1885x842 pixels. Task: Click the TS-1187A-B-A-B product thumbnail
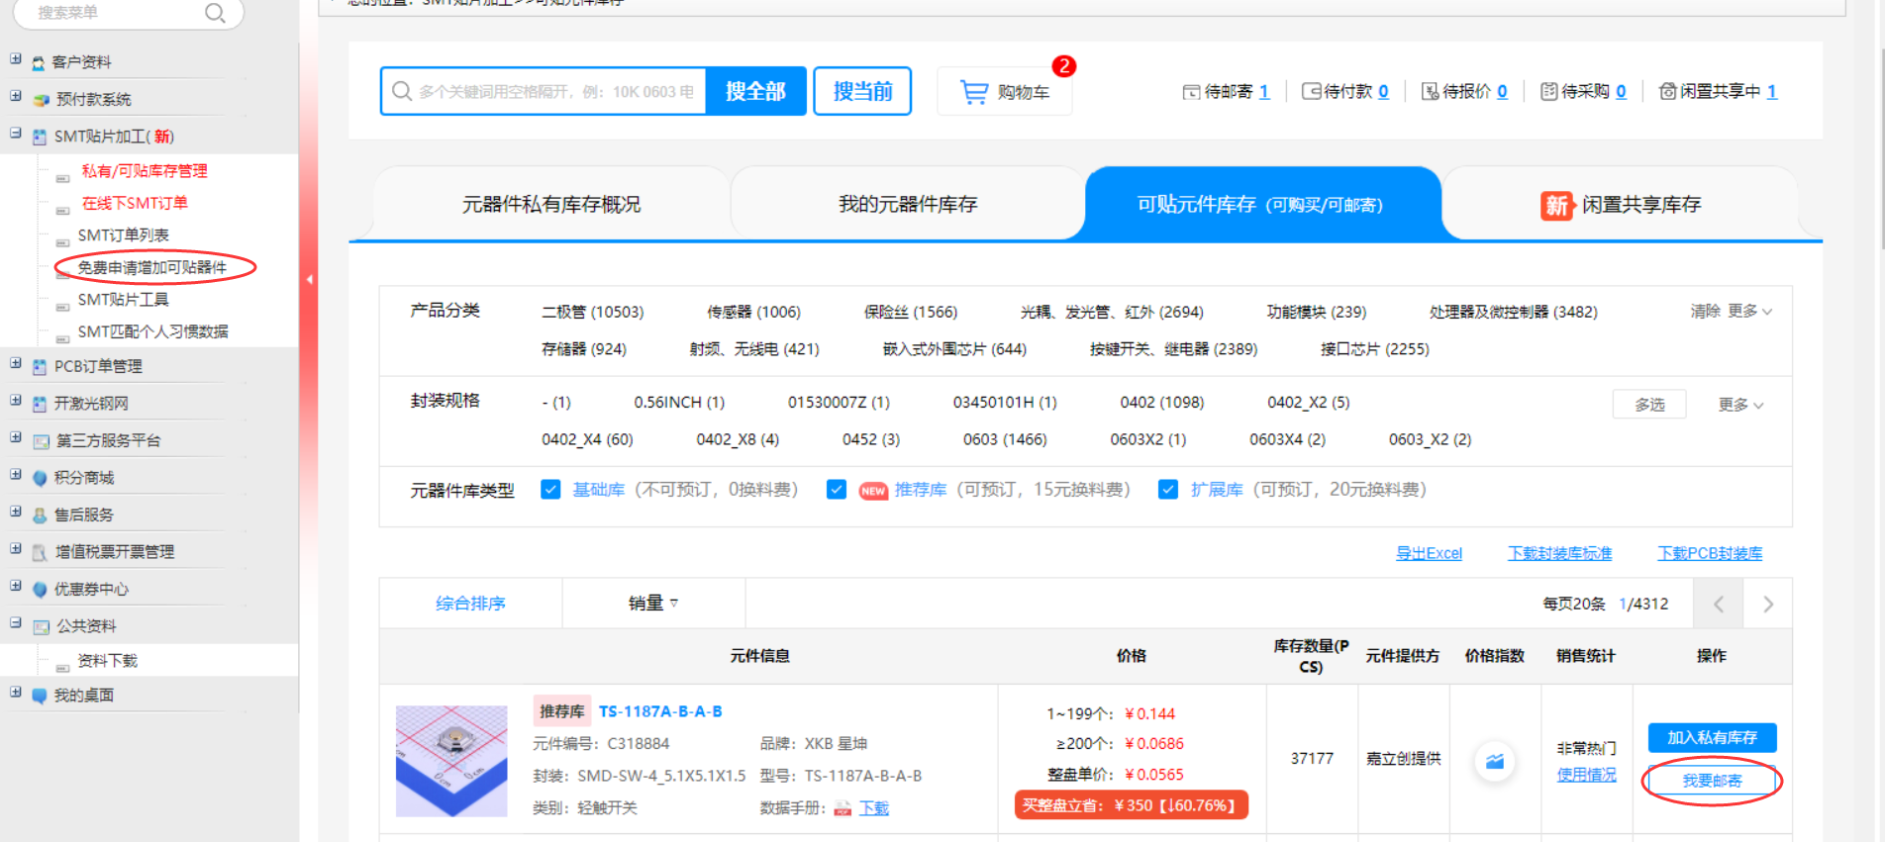tap(451, 760)
